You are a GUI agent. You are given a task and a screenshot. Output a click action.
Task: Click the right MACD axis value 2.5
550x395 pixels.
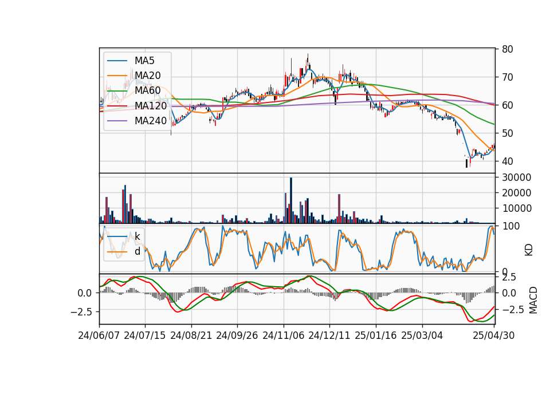pyautogui.click(x=509, y=277)
